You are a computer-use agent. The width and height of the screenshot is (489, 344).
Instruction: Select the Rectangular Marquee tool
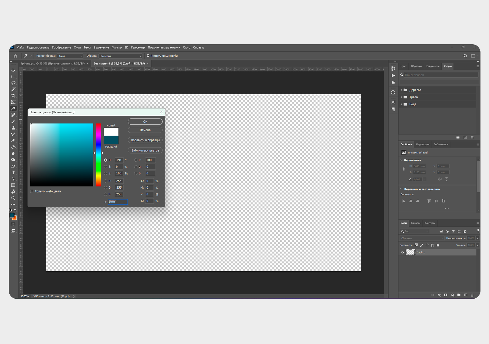coord(13,76)
